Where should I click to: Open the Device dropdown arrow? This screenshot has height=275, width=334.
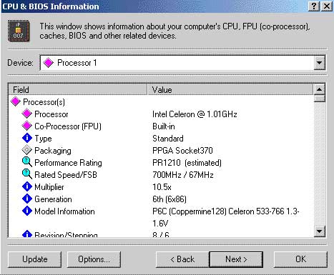tap(319, 63)
